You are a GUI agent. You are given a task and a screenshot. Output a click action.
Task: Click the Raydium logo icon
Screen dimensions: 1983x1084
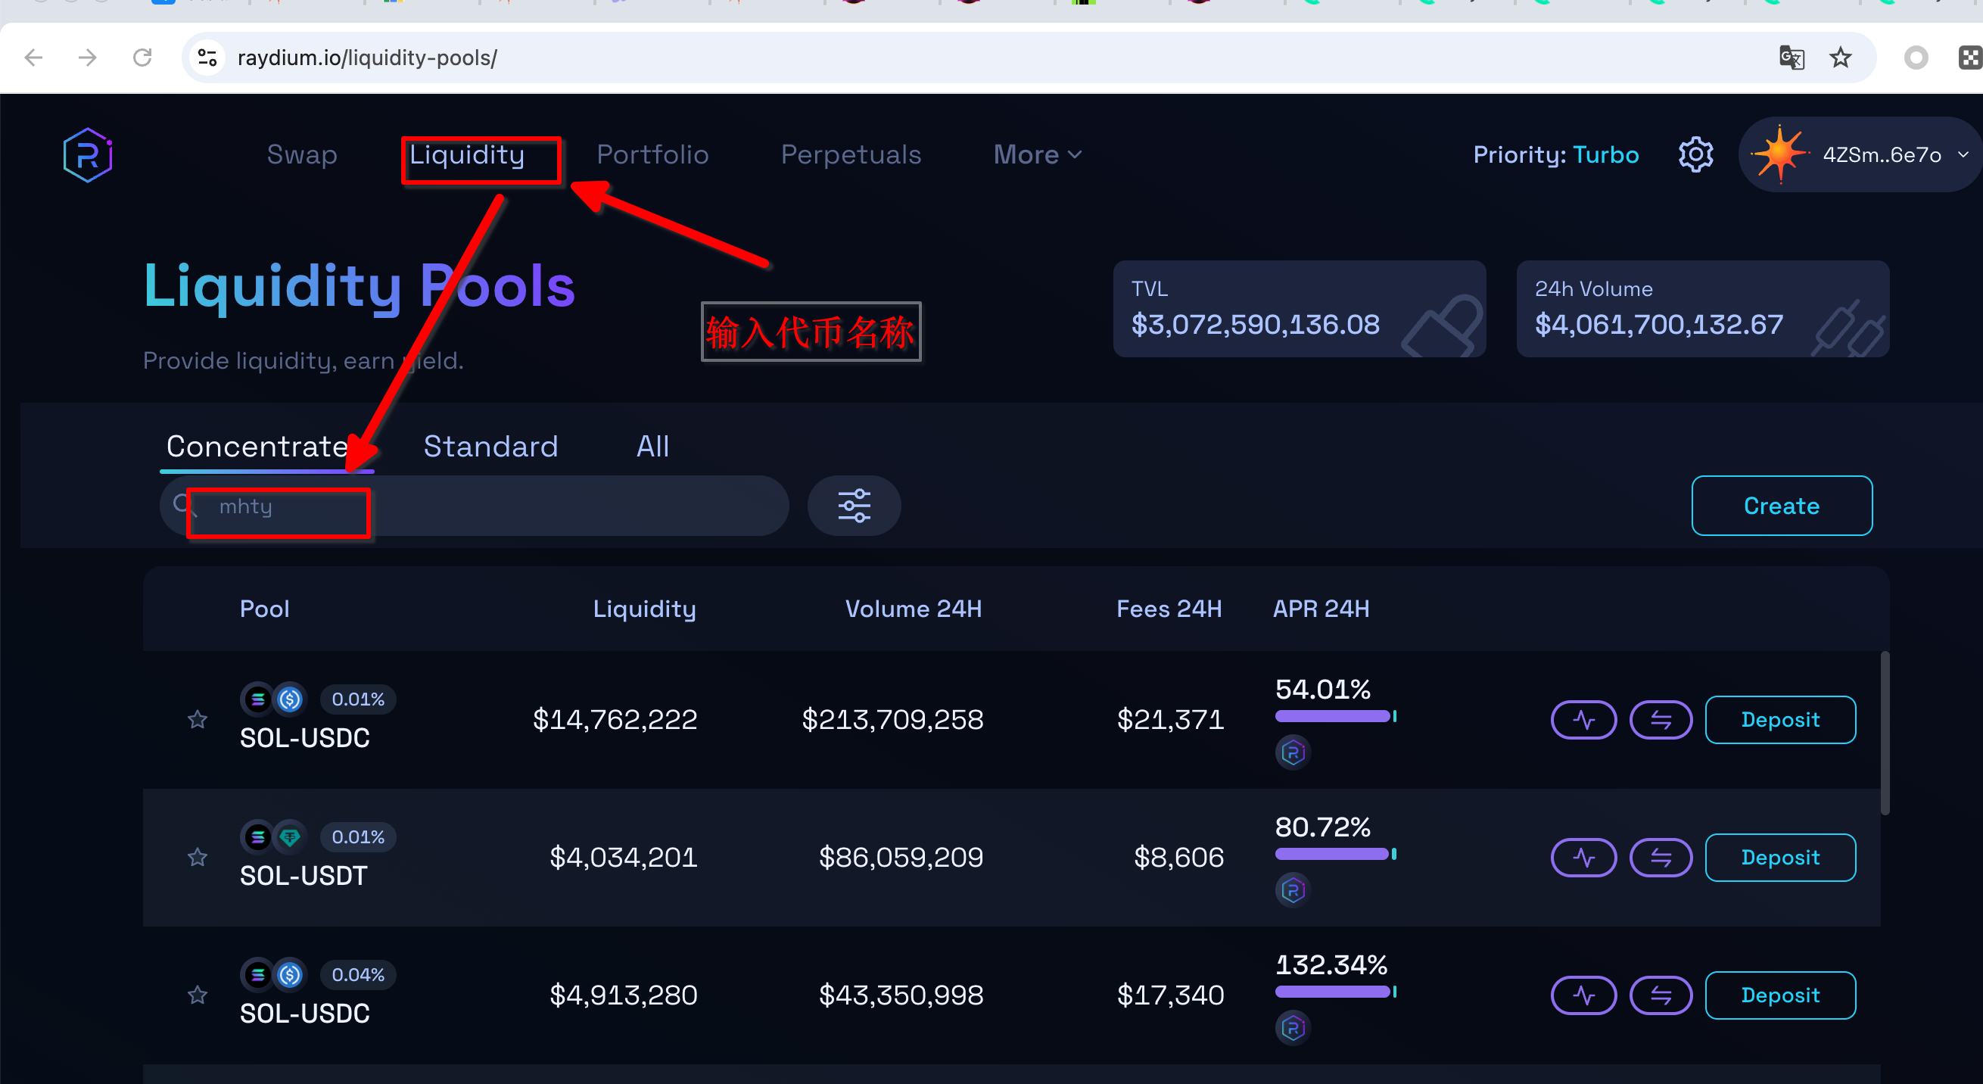coord(88,155)
